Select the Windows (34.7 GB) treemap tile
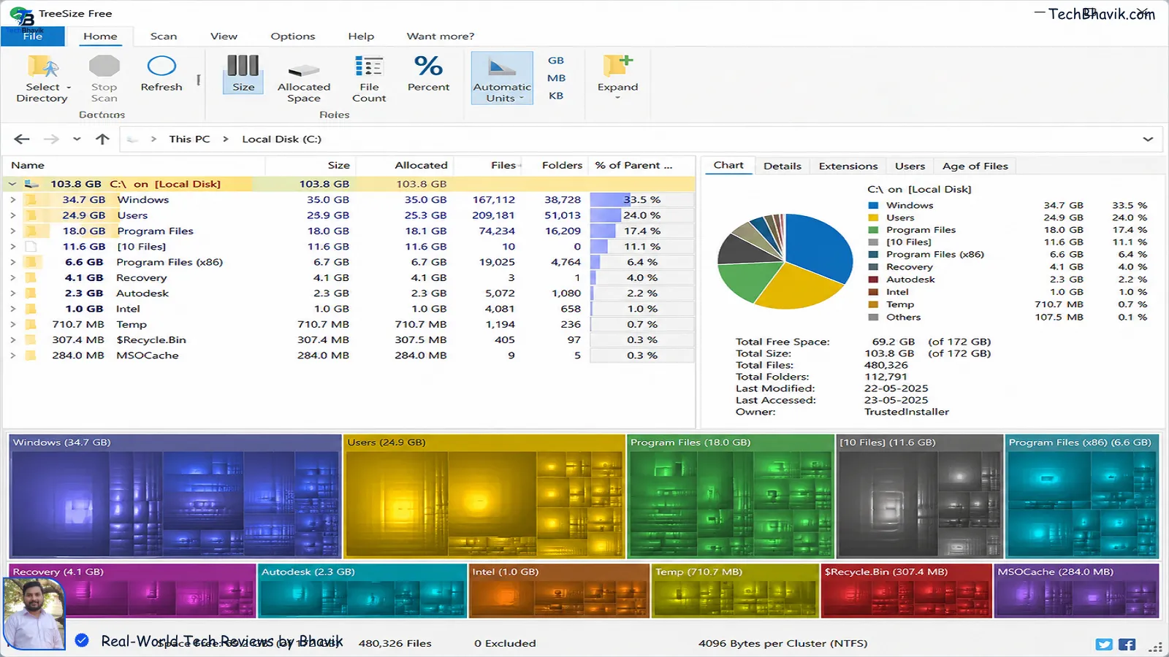The image size is (1169, 657). pyautogui.click(x=175, y=496)
